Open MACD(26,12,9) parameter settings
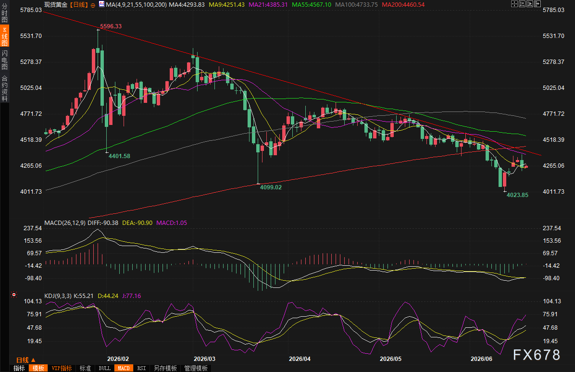The image size is (575, 372). point(65,223)
